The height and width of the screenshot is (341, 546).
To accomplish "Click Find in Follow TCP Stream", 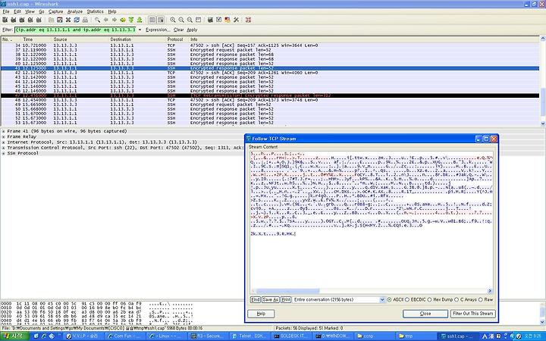I will pos(256,299).
